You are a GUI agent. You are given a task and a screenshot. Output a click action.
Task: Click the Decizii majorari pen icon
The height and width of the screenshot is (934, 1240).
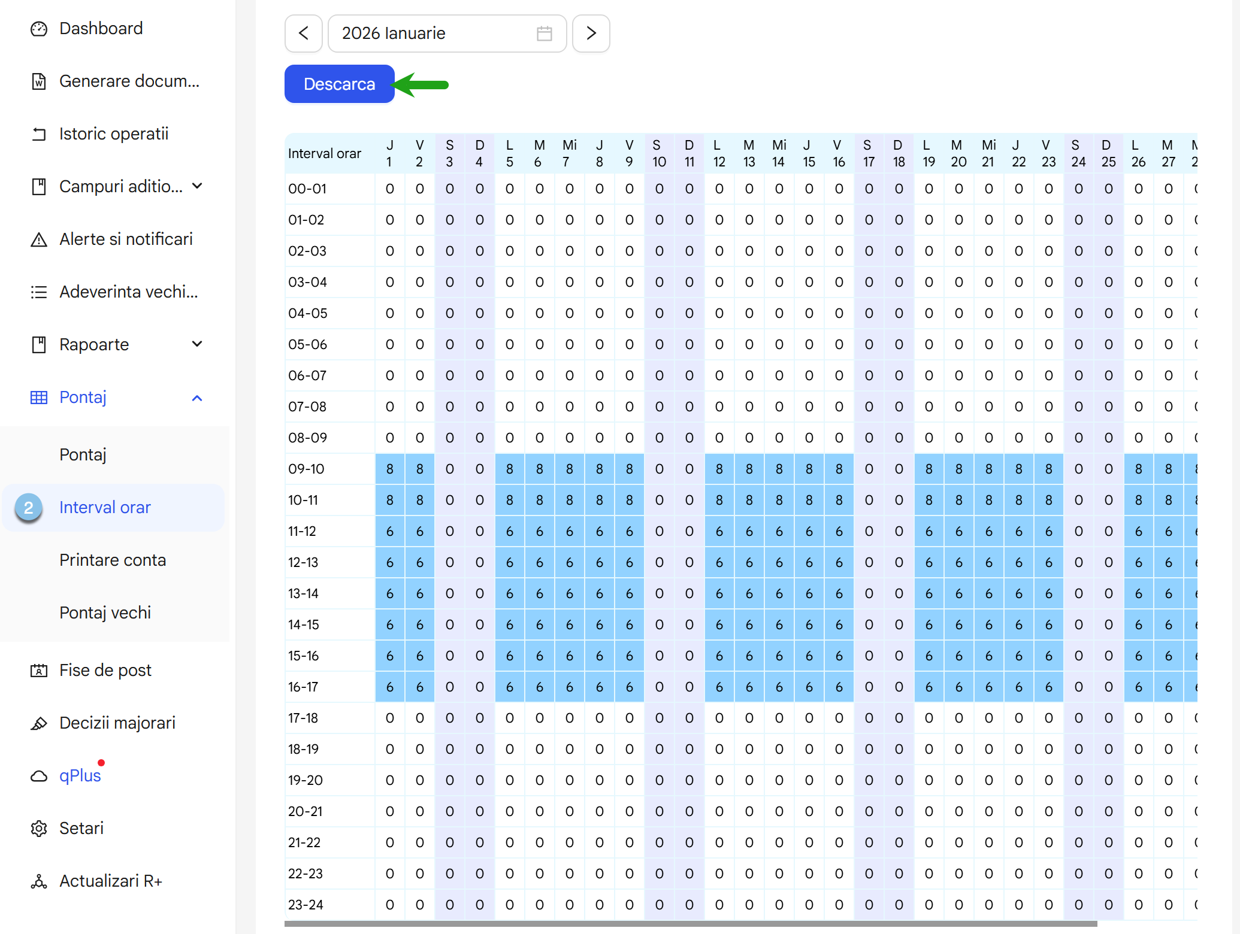tap(39, 723)
